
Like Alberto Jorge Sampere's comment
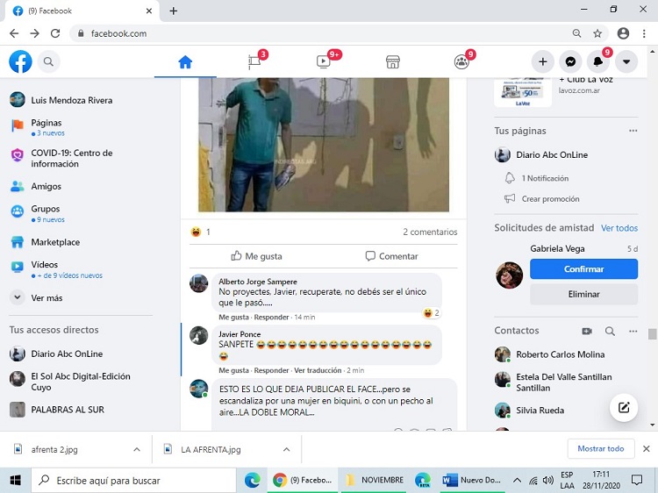(x=233, y=318)
